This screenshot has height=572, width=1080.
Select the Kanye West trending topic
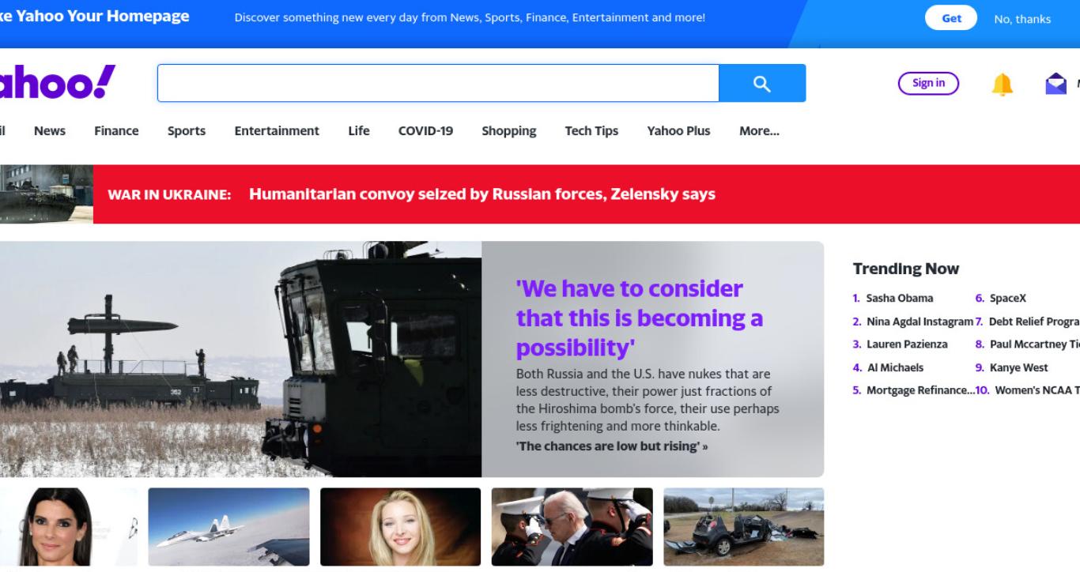click(1018, 367)
